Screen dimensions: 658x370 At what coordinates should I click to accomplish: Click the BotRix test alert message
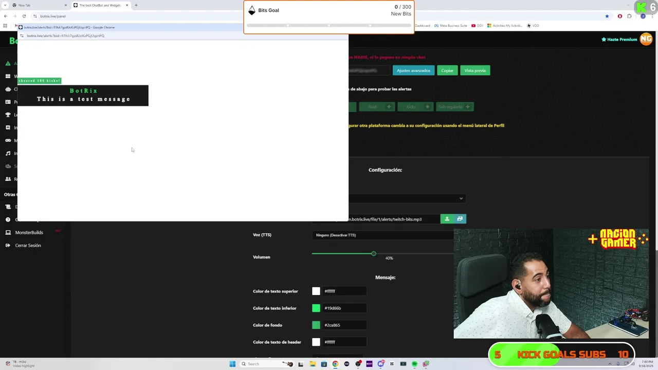pos(83,95)
